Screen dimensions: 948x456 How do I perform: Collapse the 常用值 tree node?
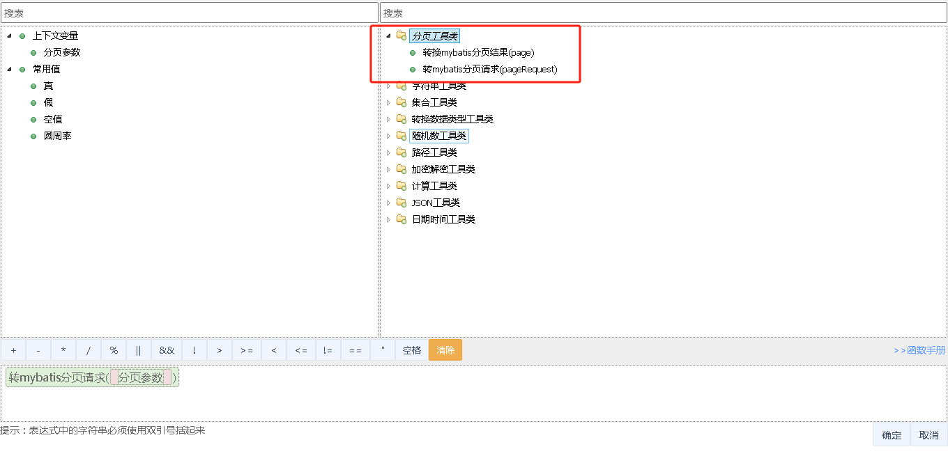(10, 69)
